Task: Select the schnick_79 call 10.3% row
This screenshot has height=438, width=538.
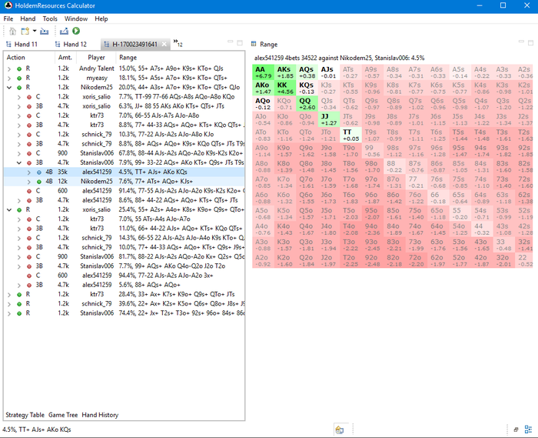Action: pyautogui.click(x=125, y=134)
